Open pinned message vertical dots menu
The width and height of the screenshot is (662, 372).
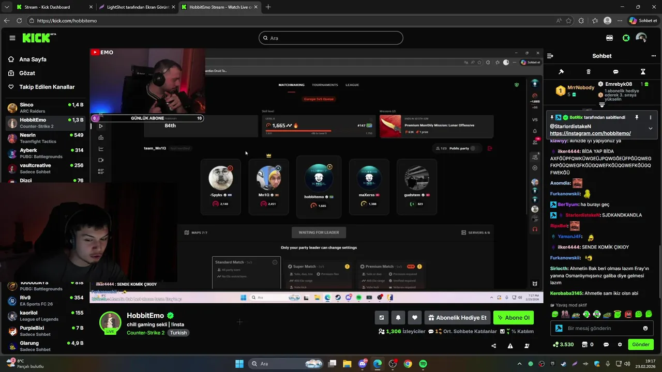tap(650, 117)
